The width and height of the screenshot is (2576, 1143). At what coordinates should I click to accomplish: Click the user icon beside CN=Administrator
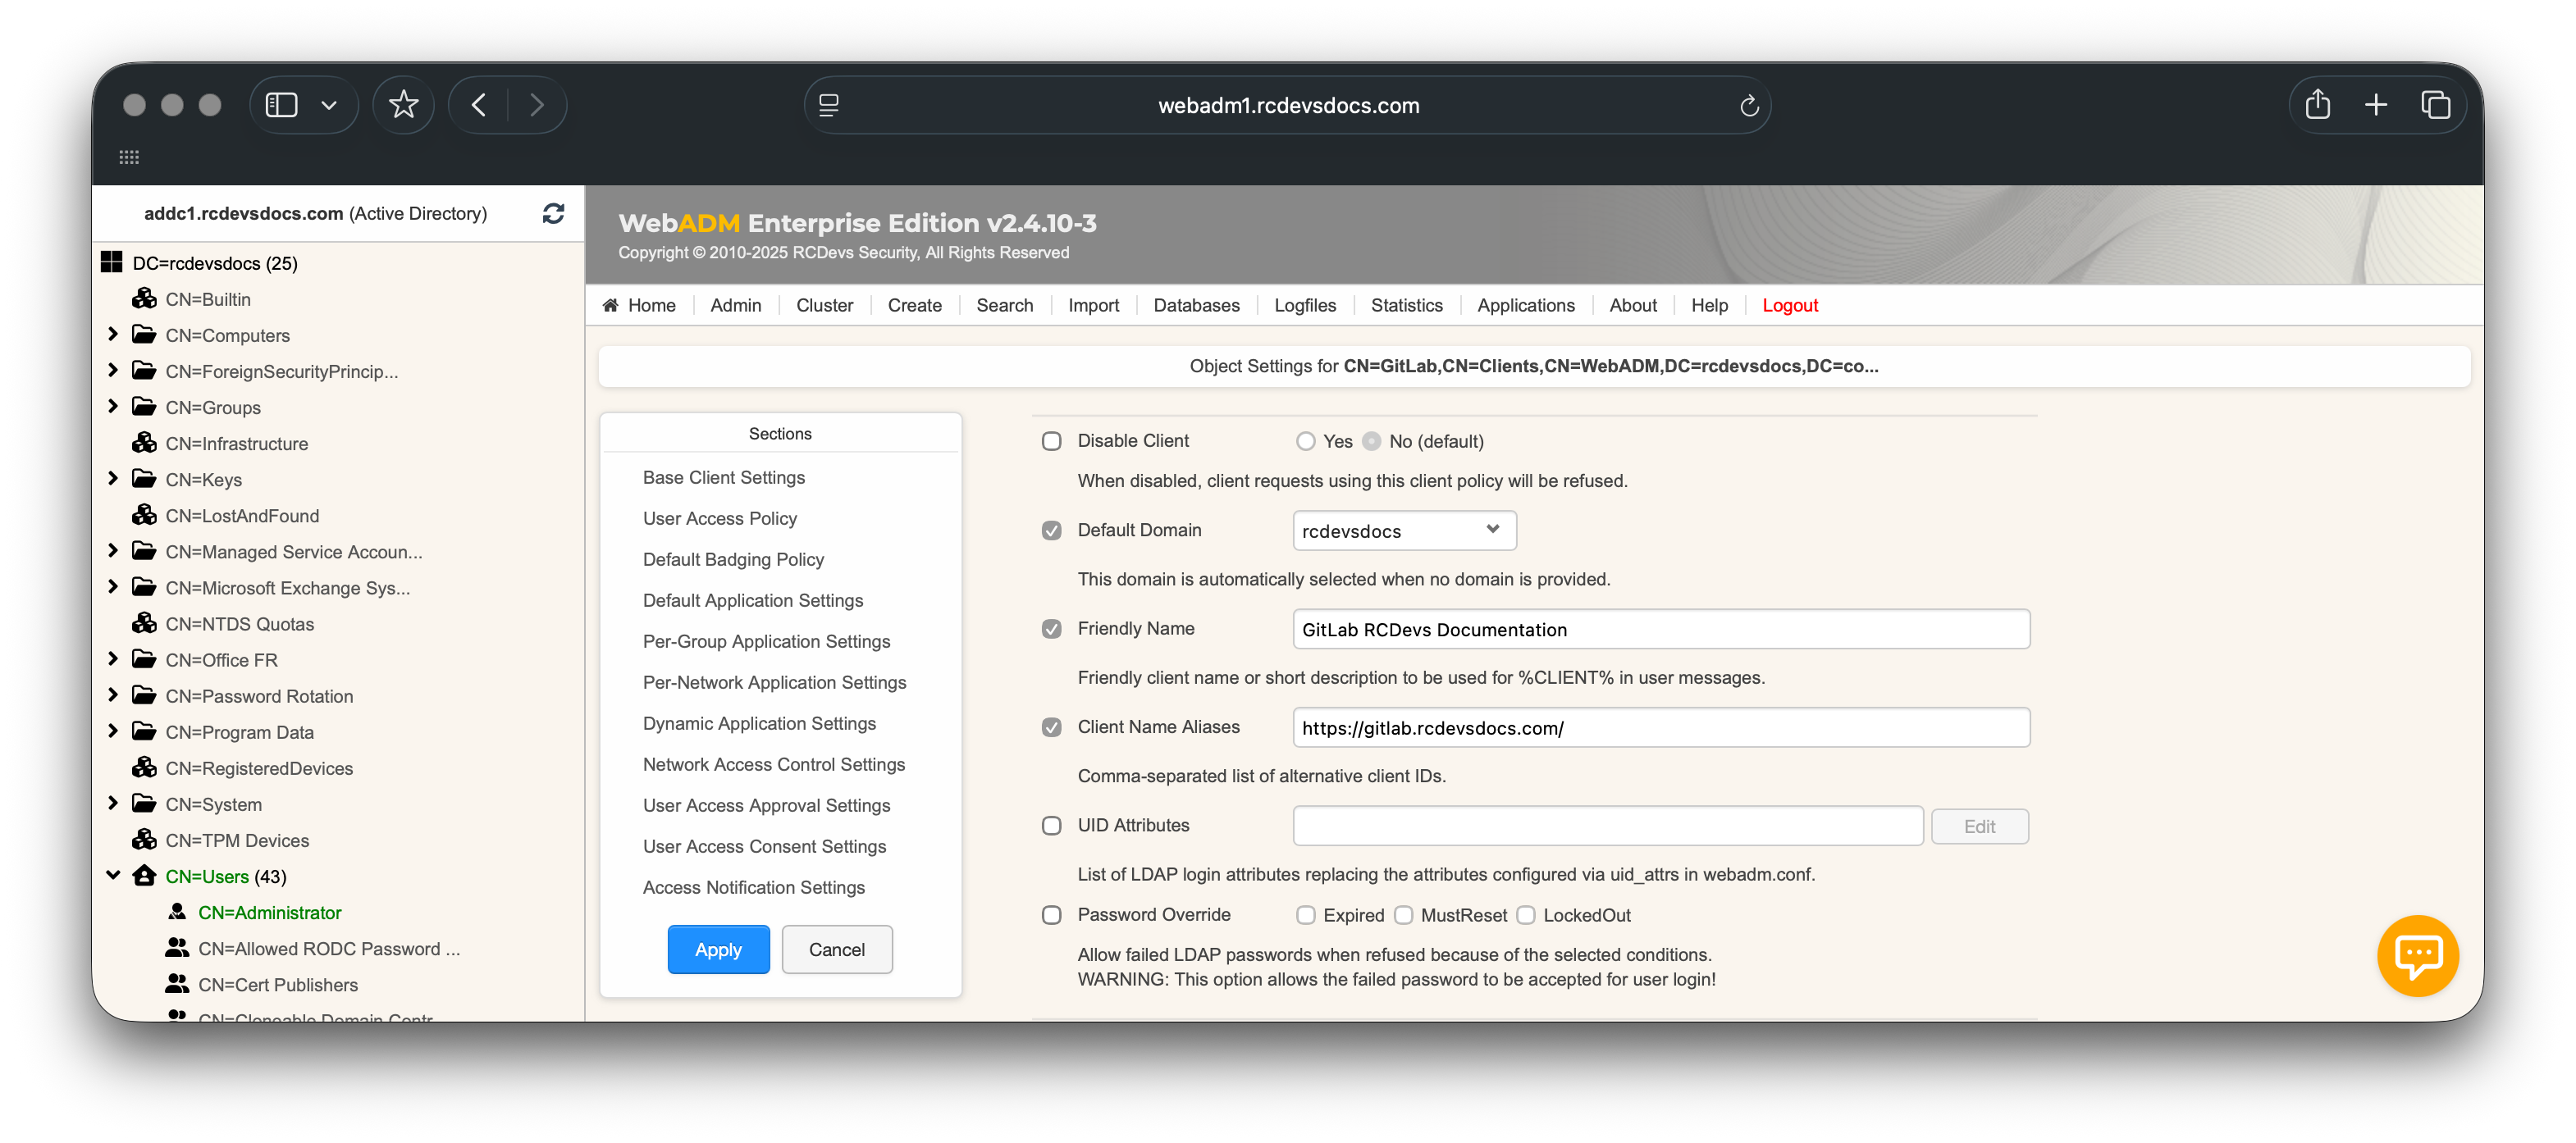[x=177, y=913]
